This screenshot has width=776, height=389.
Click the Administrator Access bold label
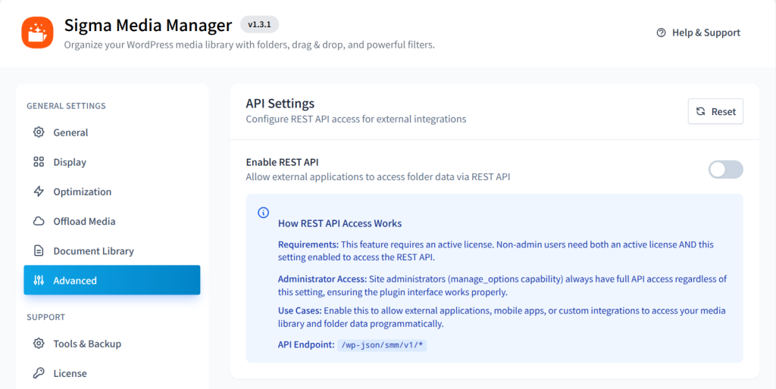(321, 279)
